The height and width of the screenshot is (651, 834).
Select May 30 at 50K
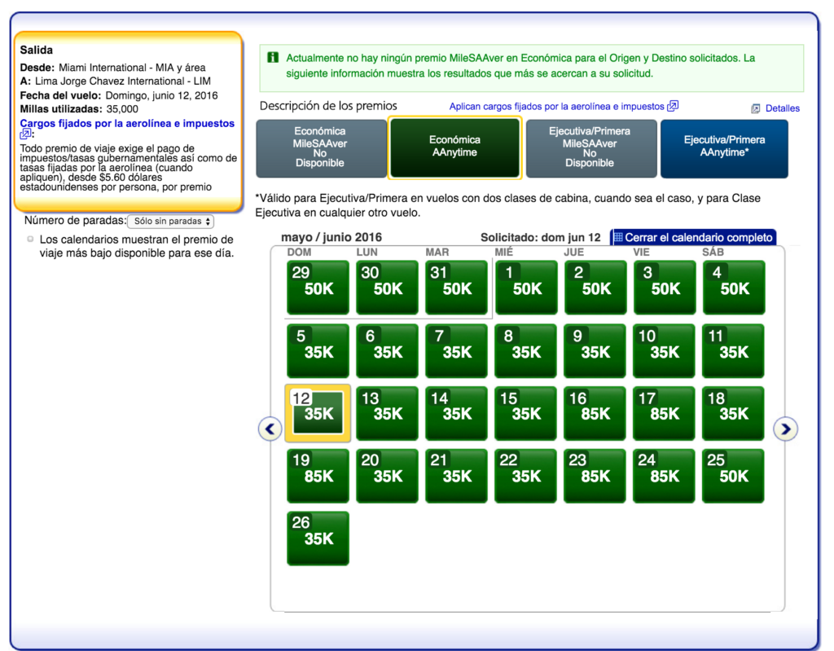pyautogui.click(x=387, y=288)
